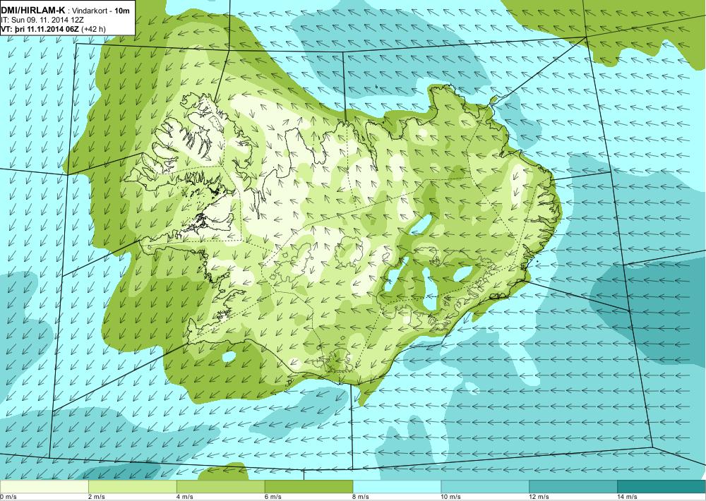Click the '(+42 h)' forecast offset text
The image size is (706, 501).
pyautogui.click(x=92, y=29)
